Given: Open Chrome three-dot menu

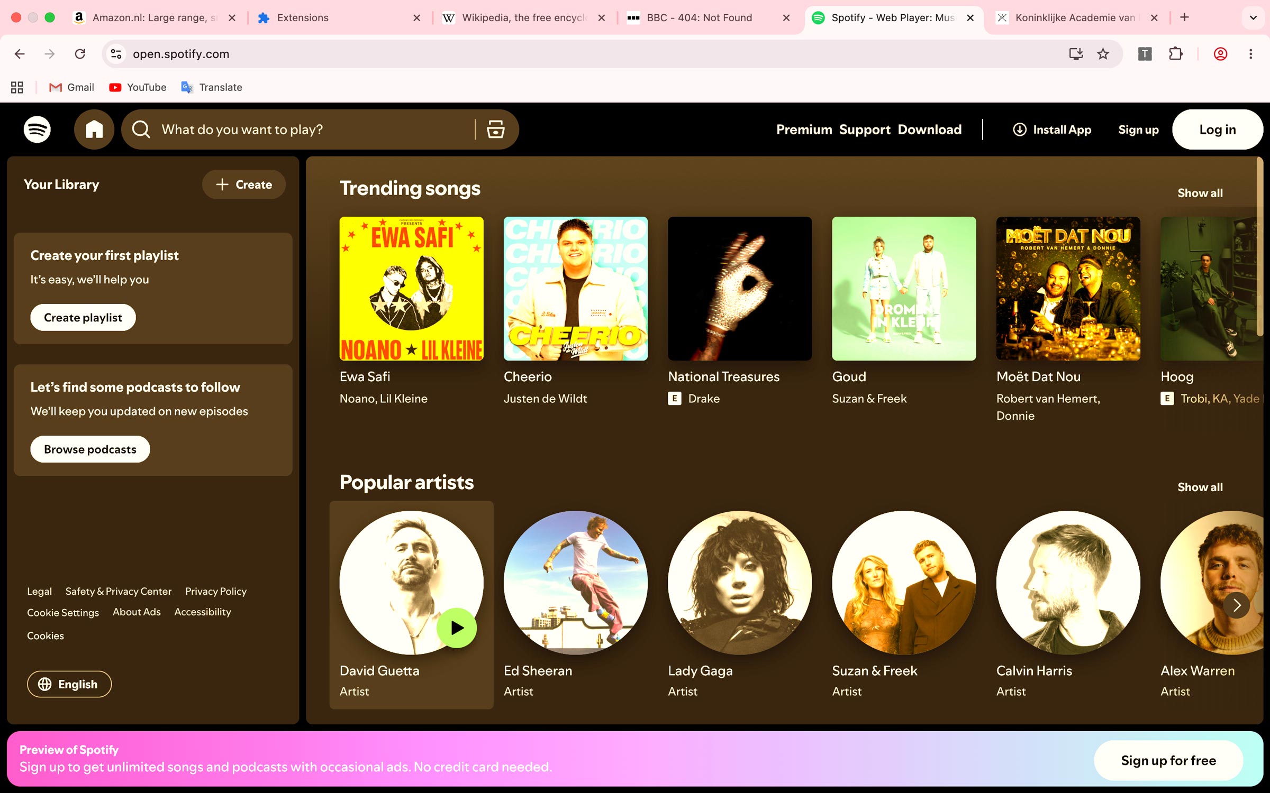Looking at the screenshot, I should [1251, 54].
